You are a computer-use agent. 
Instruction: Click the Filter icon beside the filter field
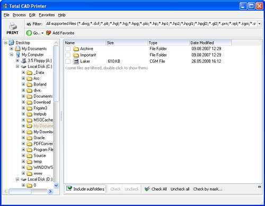click(x=29, y=24)
